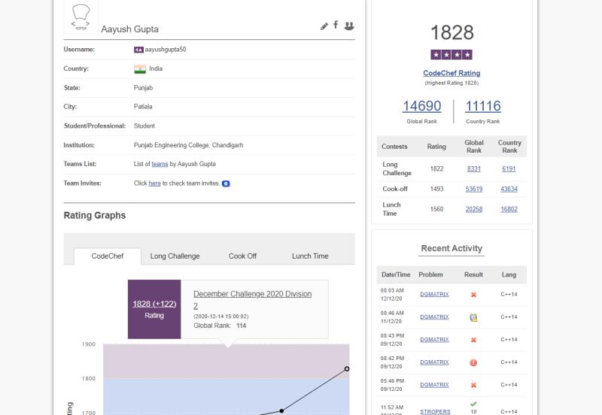
Task: Open Long Challenge global rank 8331
Action: tap(474, 168)
